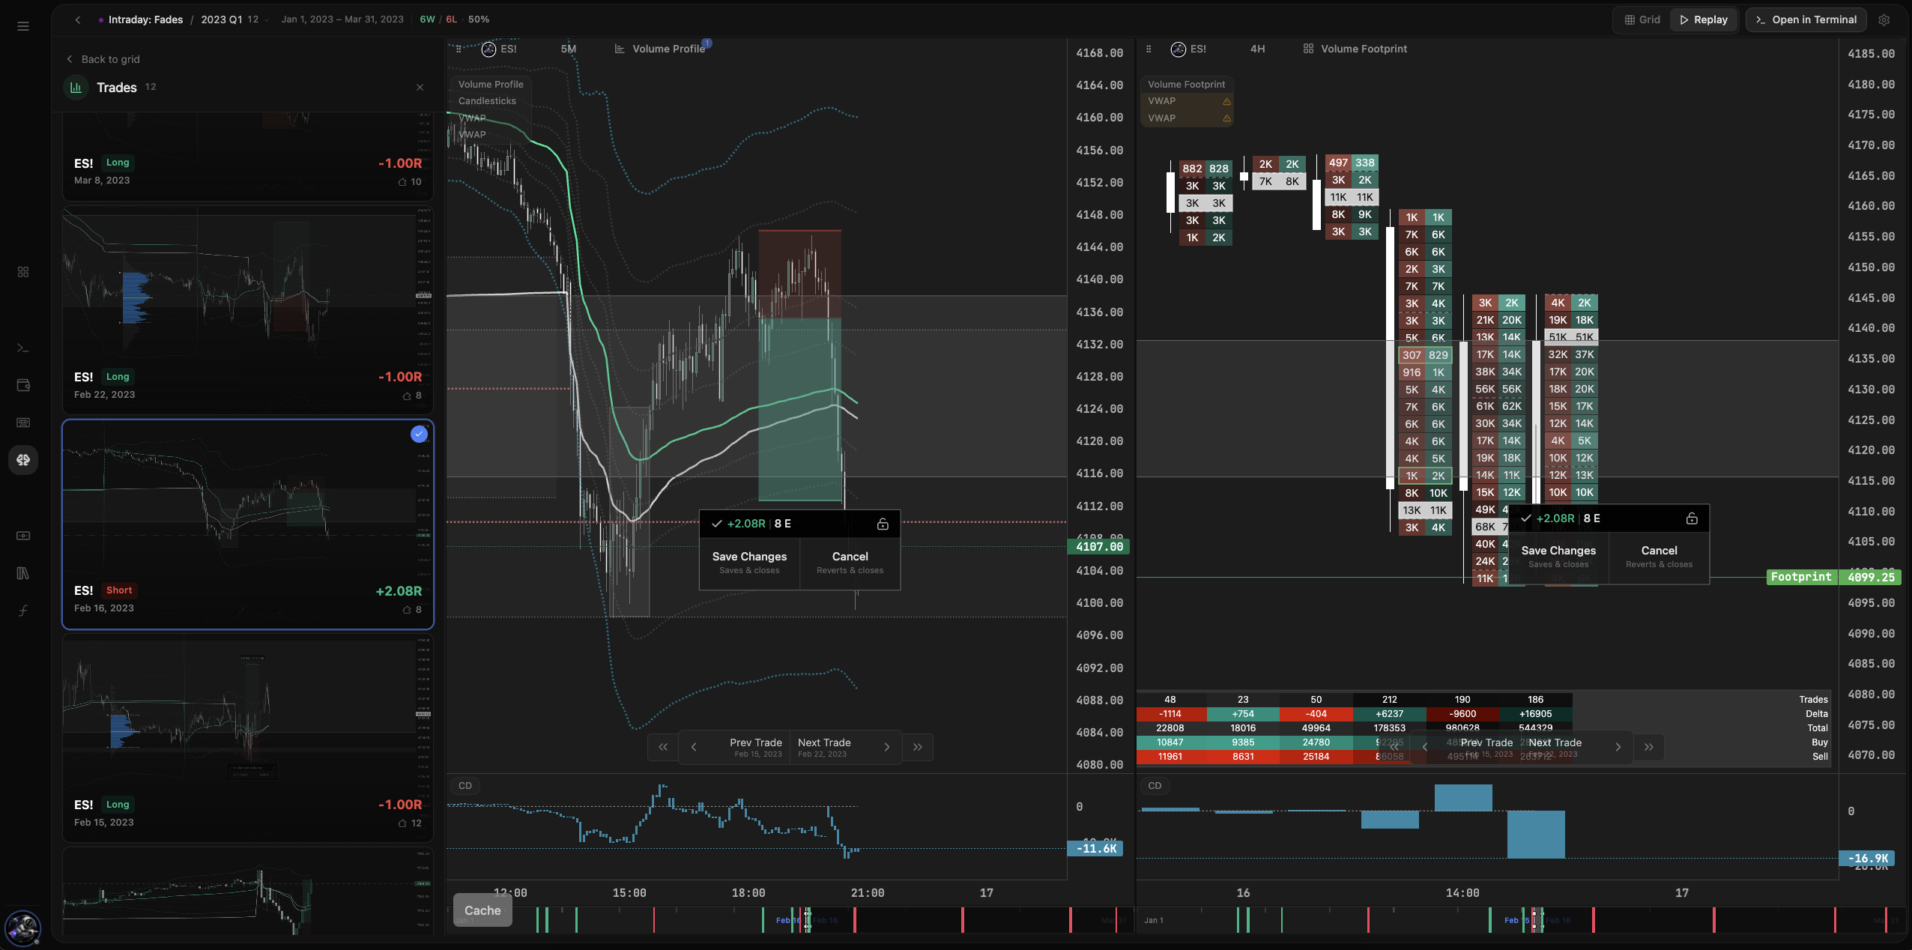The height and width of the screenshot is (950, 1912).
Task: Click the drag handle of the 4H chart pane
Action: (x=1149, y=49)
